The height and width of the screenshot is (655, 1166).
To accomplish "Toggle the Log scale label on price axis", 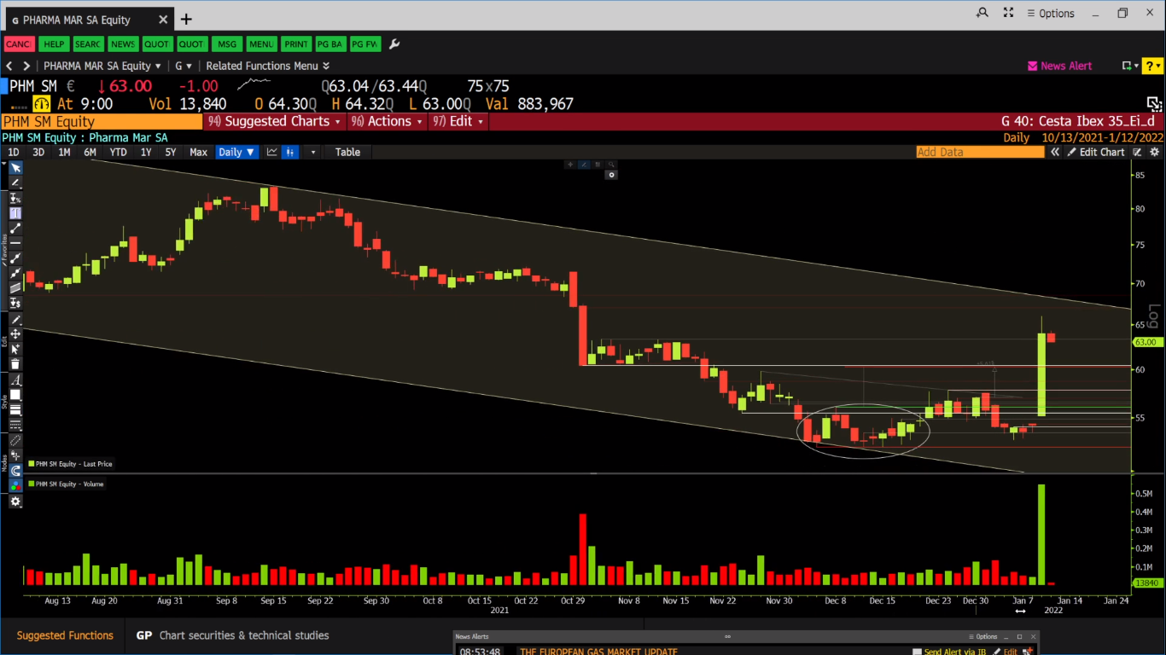I will click(1155, 316).
